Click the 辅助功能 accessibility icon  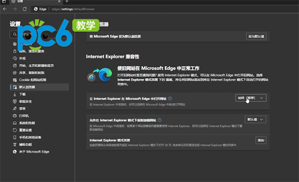14,145
